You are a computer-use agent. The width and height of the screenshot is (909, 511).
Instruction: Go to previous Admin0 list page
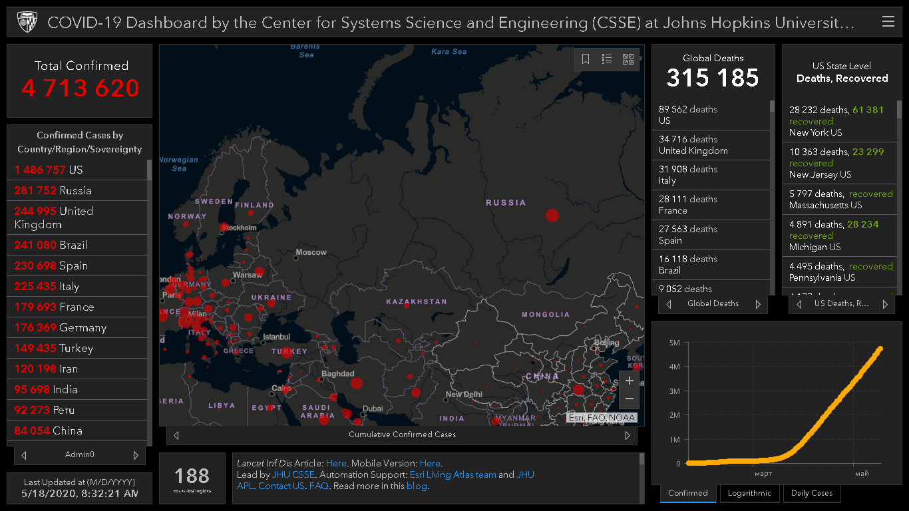25,455
